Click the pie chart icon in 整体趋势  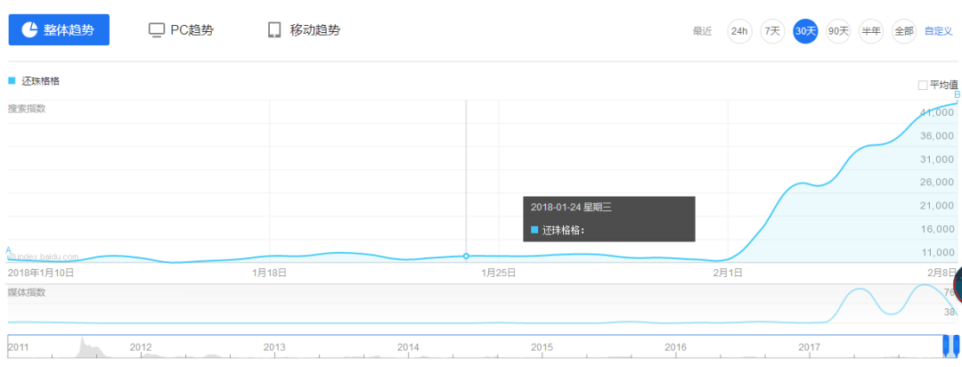29,29
